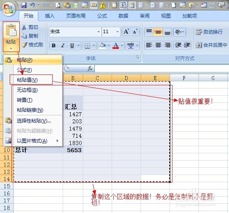Open the font color dropdown arrow
Viewport: 229px width, 213px height.
point(122,46)
